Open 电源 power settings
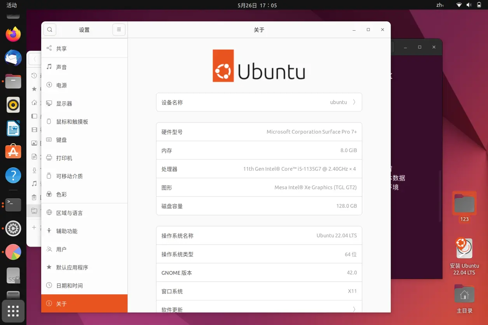The image size is (488, 325). [84, 85]
